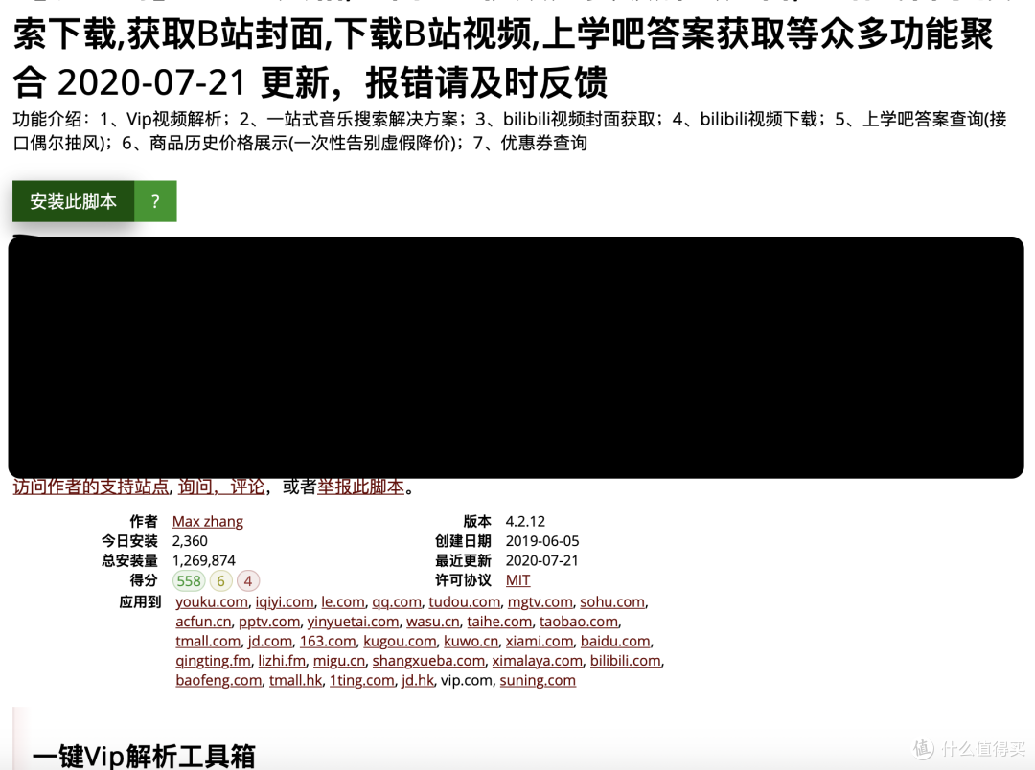Open the wasu.cn site link
The width and height of the screenshot is (1035, 770).
[x=433, y=622]
